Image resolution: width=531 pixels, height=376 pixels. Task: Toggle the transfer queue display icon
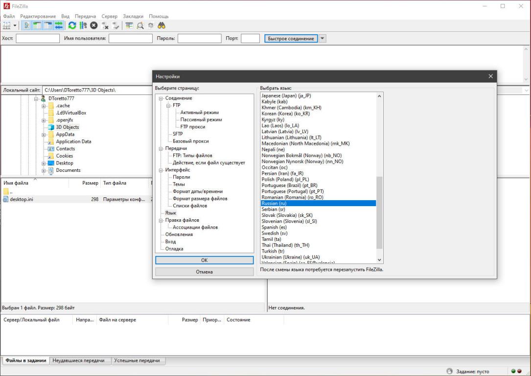(x=59, y=25)
